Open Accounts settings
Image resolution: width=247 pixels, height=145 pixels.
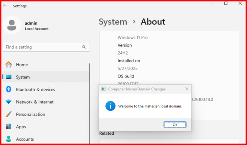click(46, 139)
